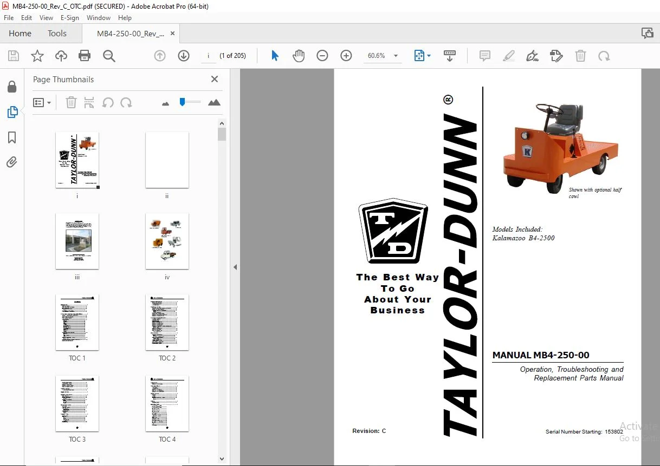This screenshot has width=660, height=466.
Task: Click the page number input field
Action: pos(208,56)
